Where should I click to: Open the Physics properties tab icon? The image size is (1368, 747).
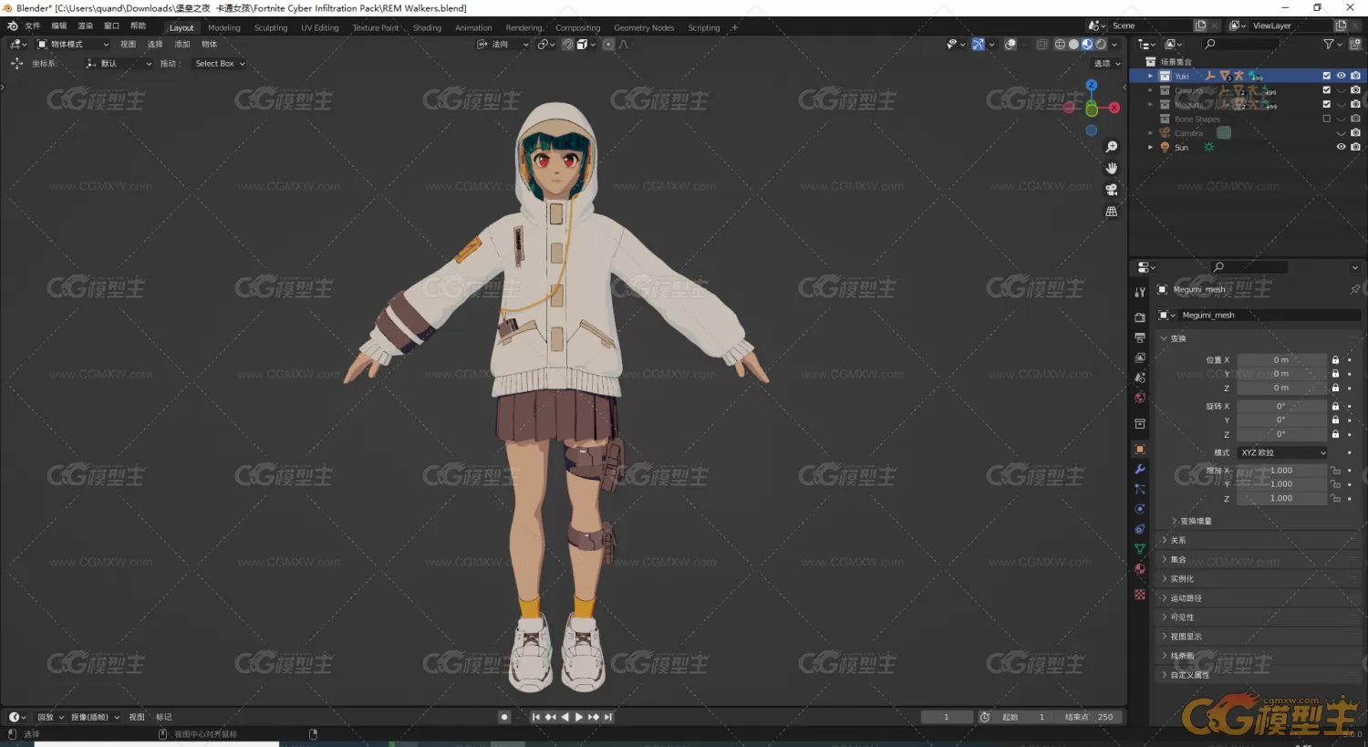point(1140,509)
